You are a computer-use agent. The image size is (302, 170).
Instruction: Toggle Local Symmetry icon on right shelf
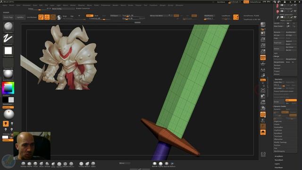[x=263, y=70]
